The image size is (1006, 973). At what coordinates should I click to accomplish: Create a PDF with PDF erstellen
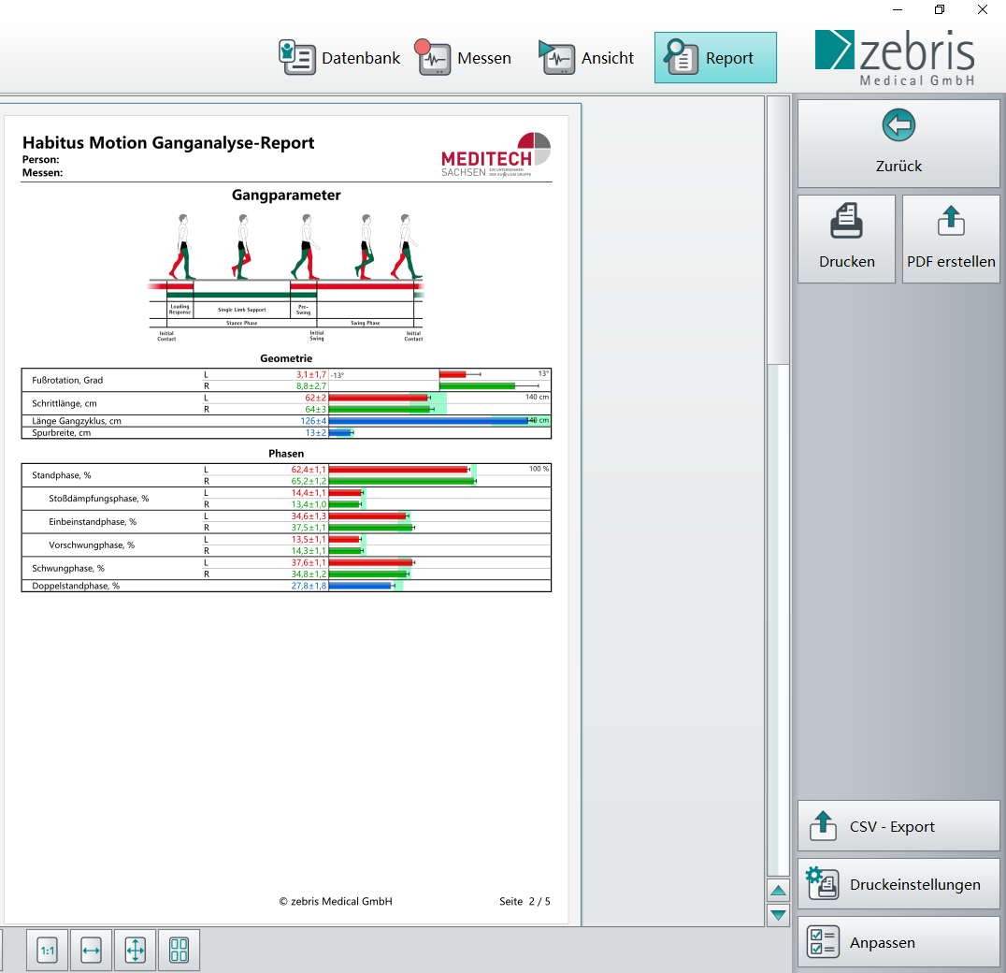coord(951,239)
